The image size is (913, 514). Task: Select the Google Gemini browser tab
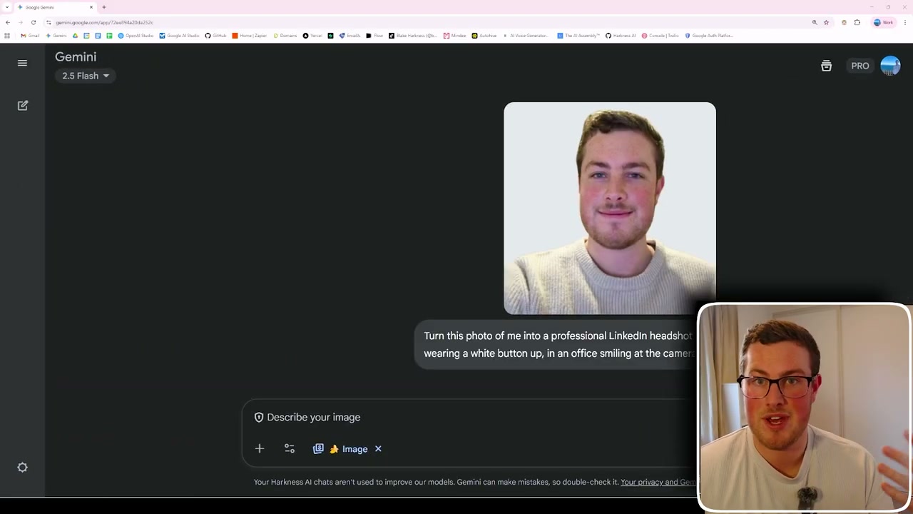[56, 7]
